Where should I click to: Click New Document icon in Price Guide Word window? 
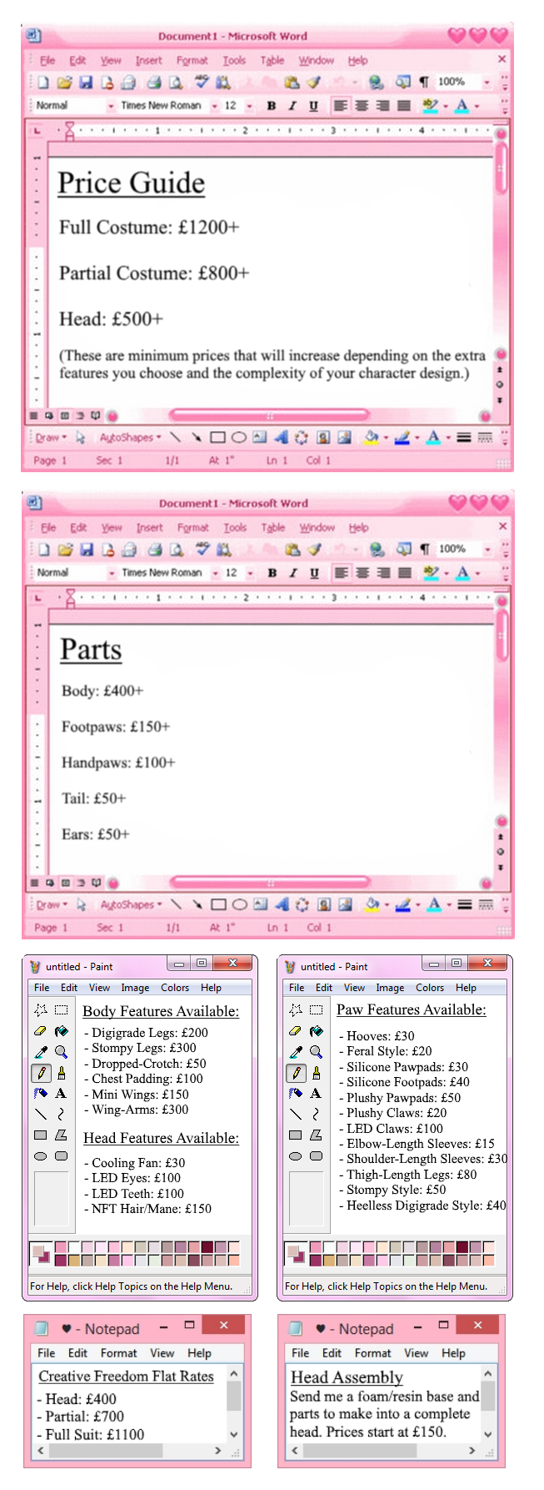(43, 82)
